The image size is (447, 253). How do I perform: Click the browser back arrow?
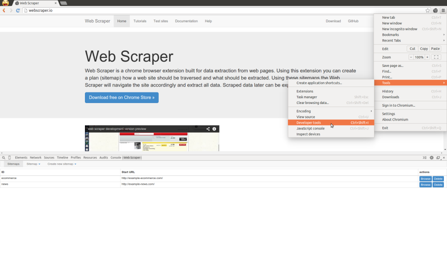[4, 10]
